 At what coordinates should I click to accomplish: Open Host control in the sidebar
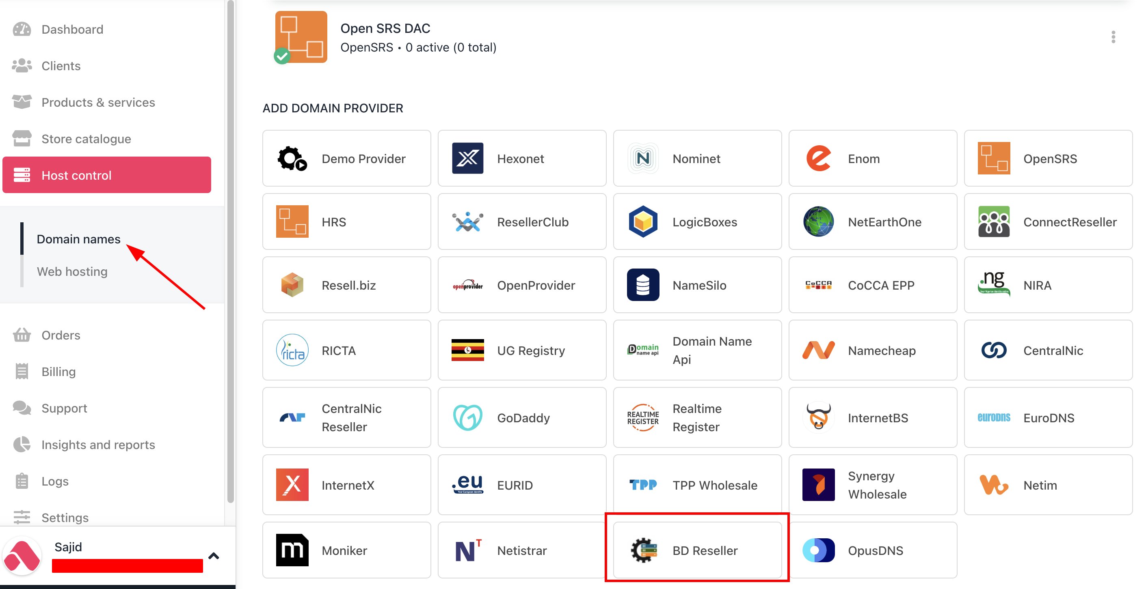coord(107,175)
